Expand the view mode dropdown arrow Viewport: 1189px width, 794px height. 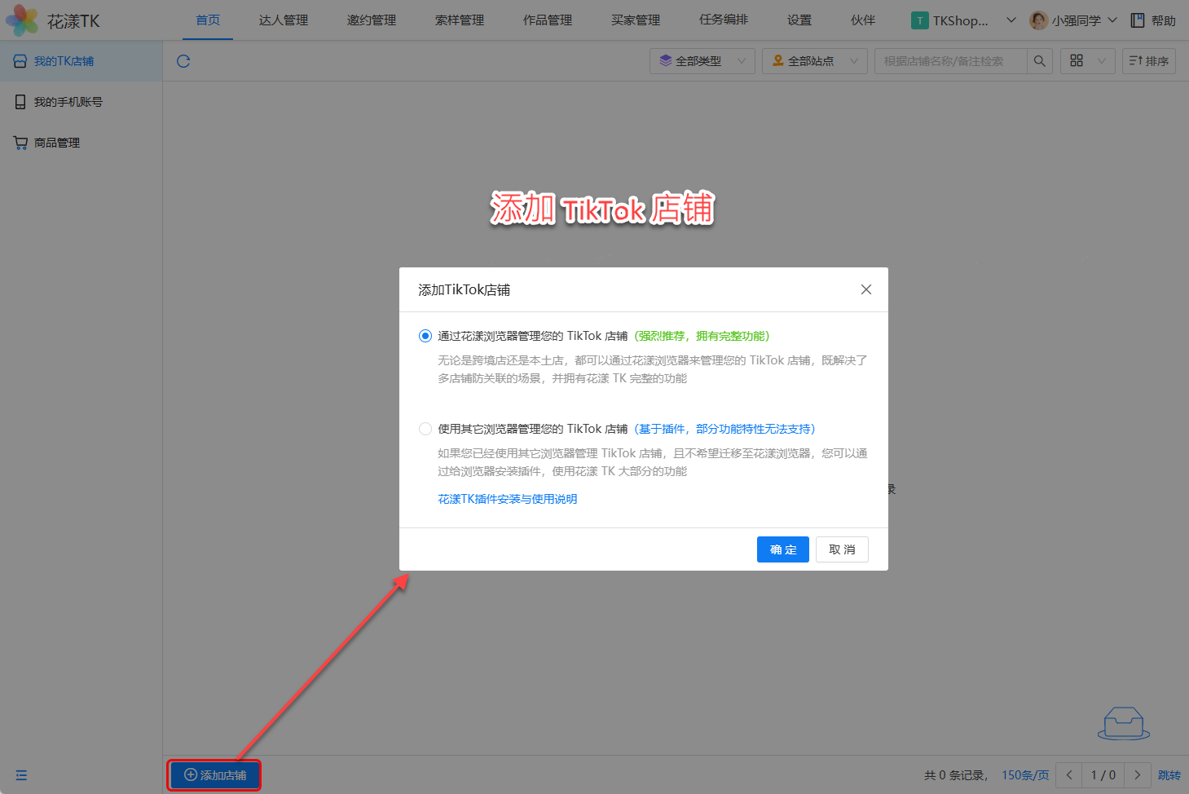tap(1102, 61)
